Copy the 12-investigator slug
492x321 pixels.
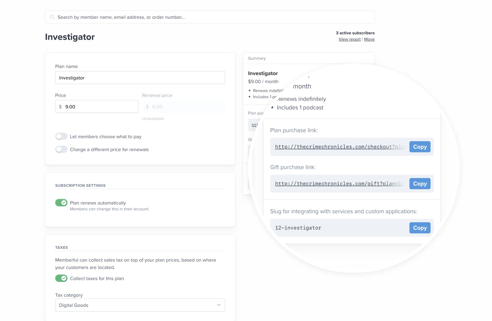click(420, 228)
